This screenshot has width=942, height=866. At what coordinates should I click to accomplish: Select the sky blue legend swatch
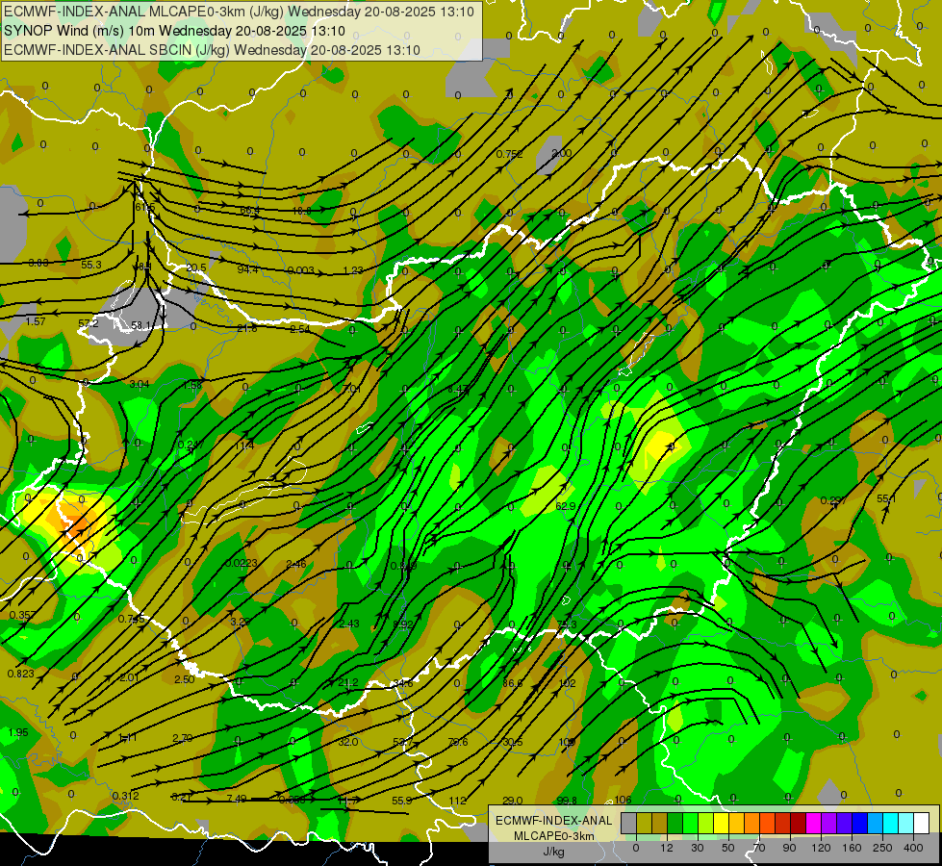pos(876,824)
